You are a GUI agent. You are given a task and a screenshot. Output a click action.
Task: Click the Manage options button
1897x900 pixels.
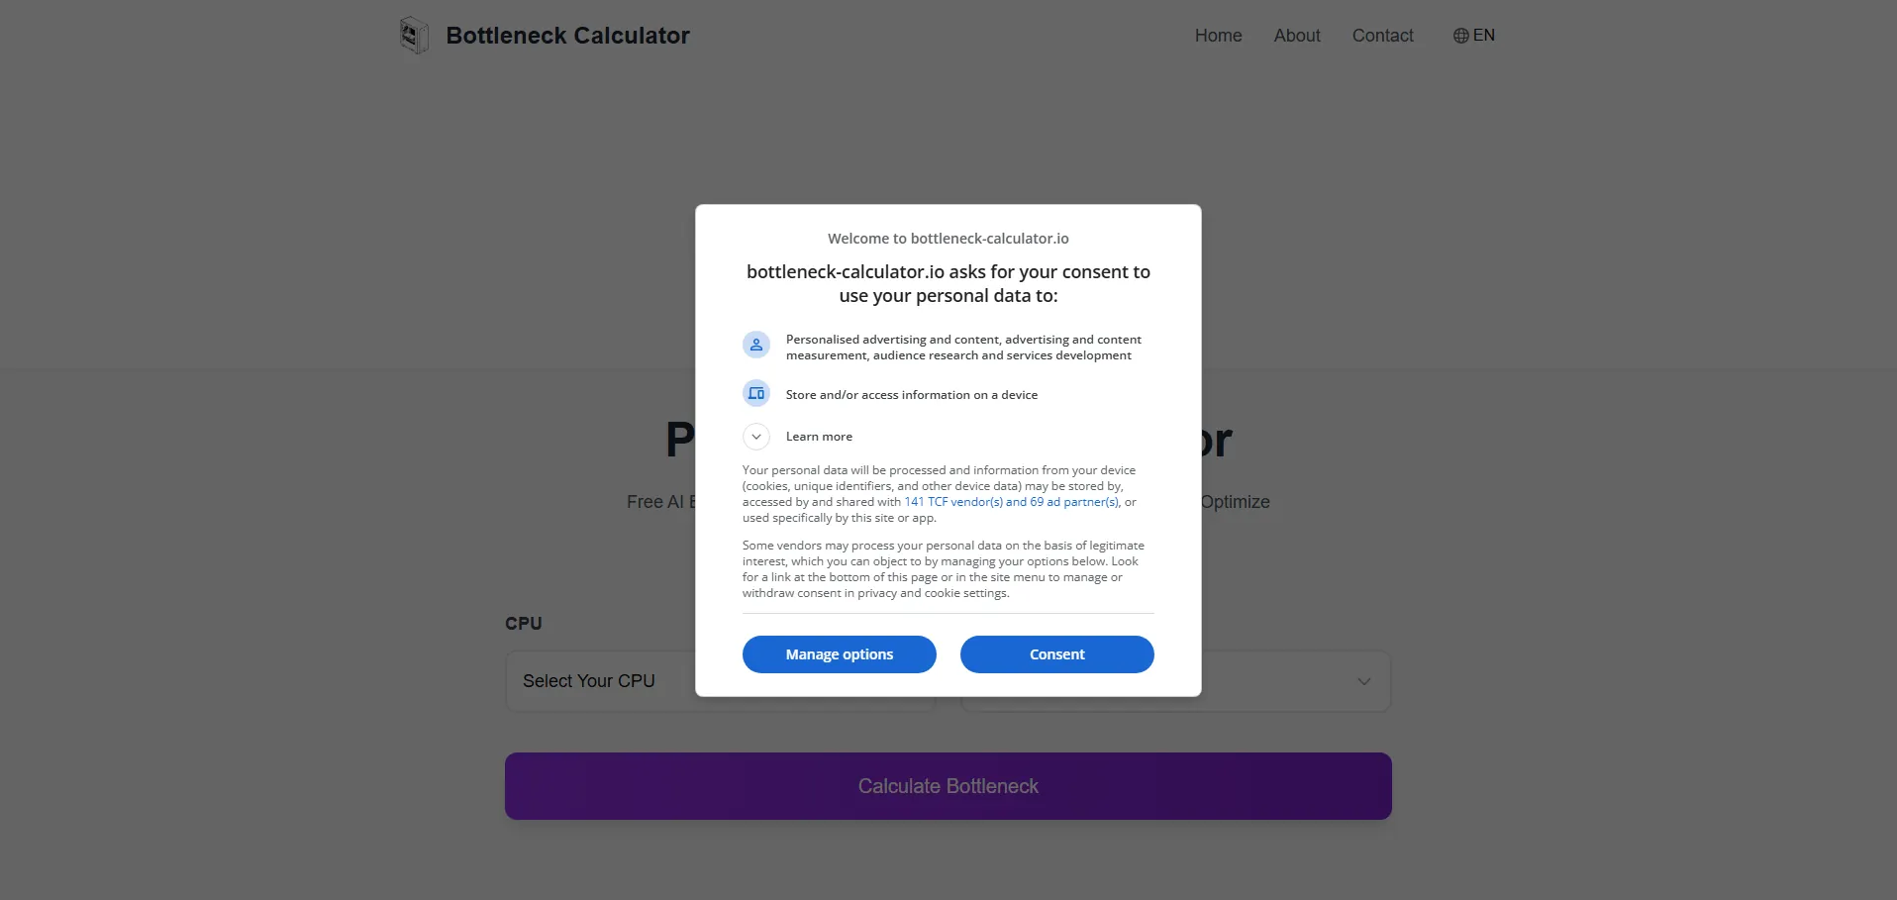point(839,654)
